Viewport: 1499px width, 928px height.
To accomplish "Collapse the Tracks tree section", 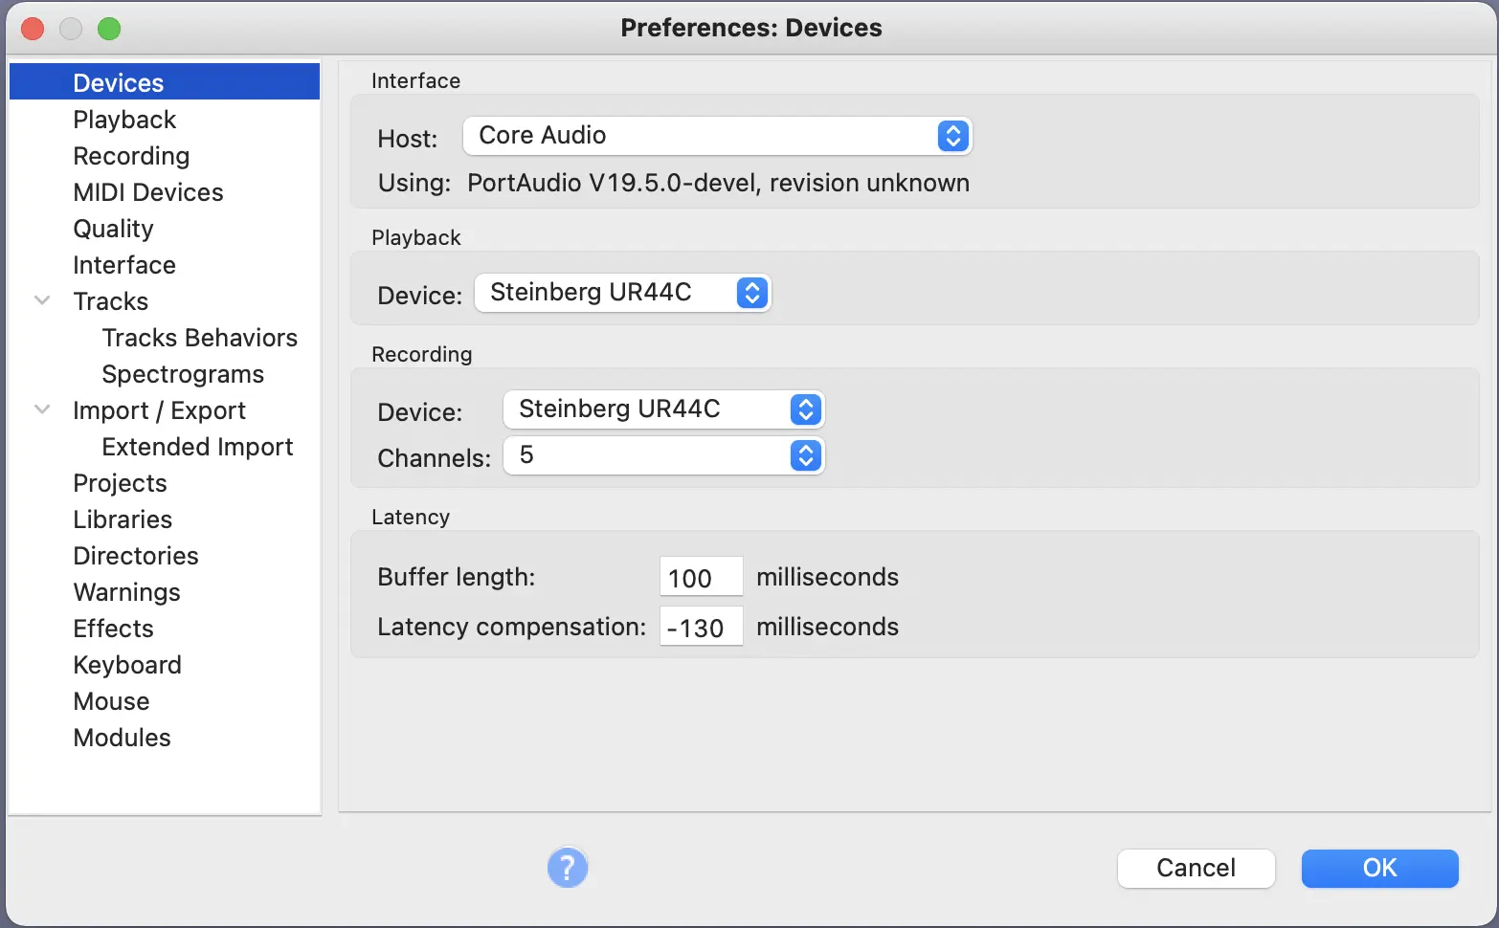I will pos(42,300).
